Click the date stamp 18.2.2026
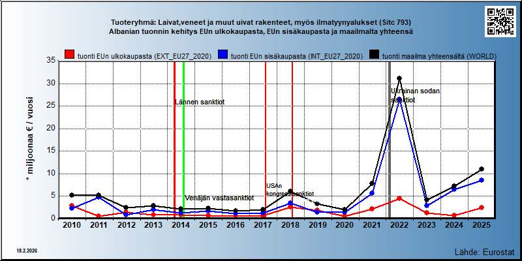 pyautogui.click(x=27, y=251)
